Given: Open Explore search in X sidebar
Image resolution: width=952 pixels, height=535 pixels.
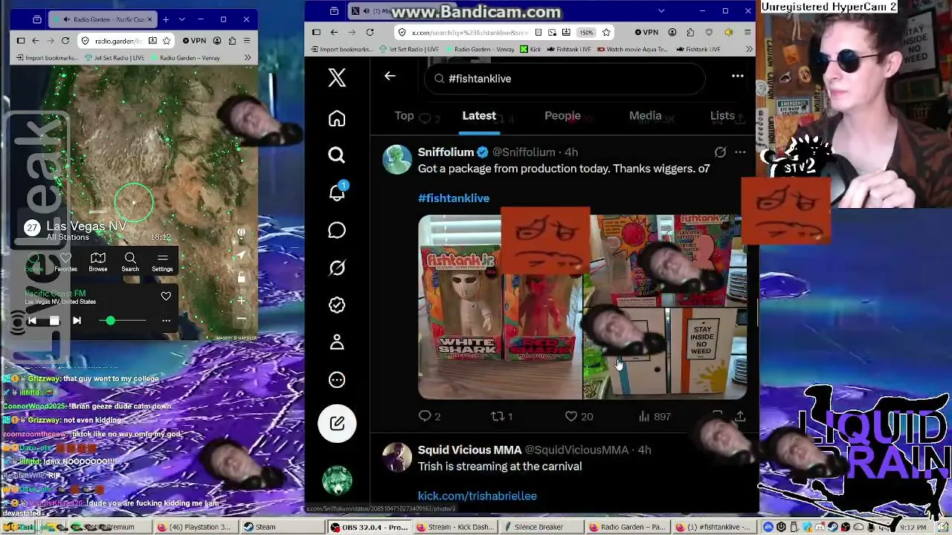Looking at the screenshot, I should (x=337, y=155).
